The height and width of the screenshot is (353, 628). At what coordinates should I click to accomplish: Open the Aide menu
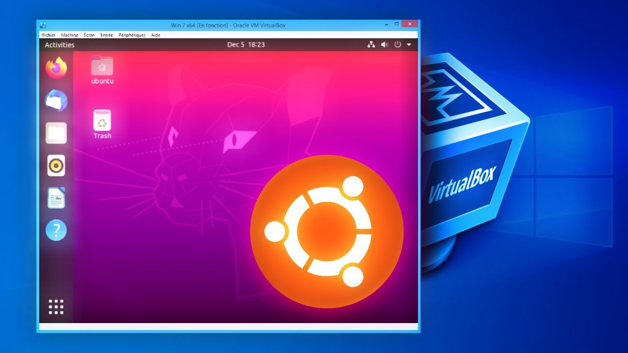pyautogui.click(x=156, y=35)
